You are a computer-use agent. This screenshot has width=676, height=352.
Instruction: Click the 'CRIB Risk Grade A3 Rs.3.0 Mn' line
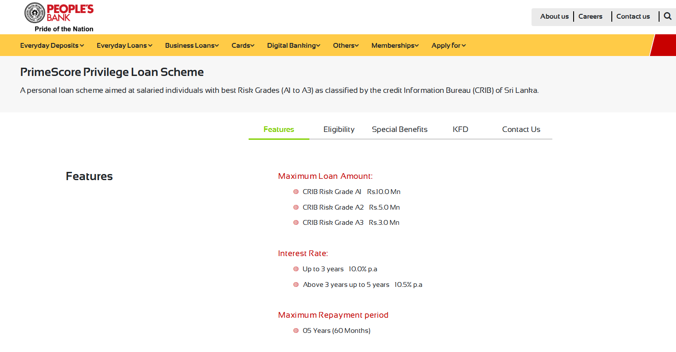pyautogui.click(x=351, y=223)
